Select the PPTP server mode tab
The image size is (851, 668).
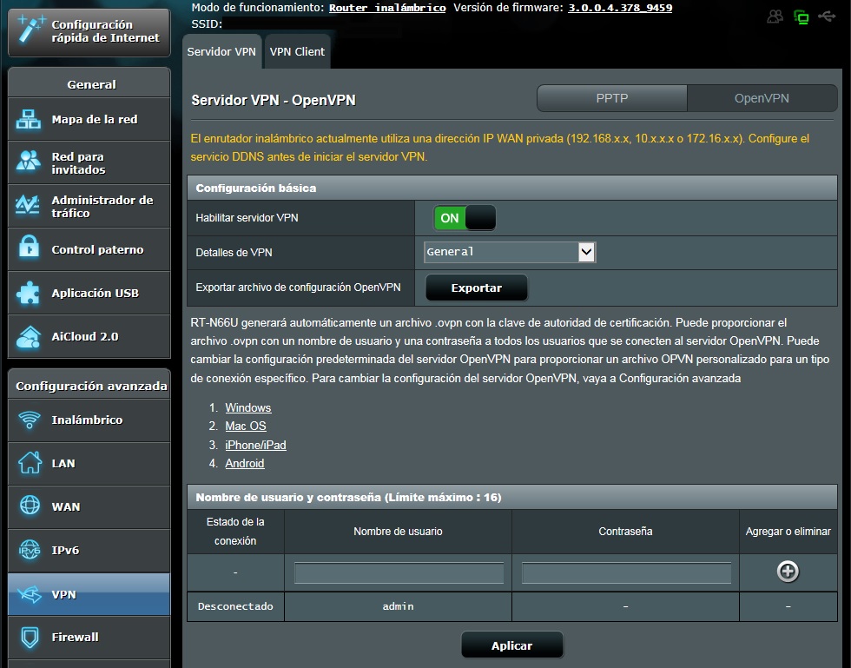(612, 98)
